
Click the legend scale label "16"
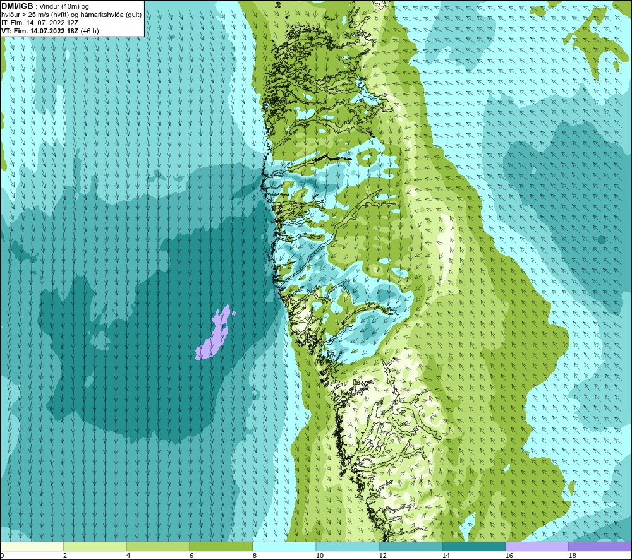tap(509, 556)
